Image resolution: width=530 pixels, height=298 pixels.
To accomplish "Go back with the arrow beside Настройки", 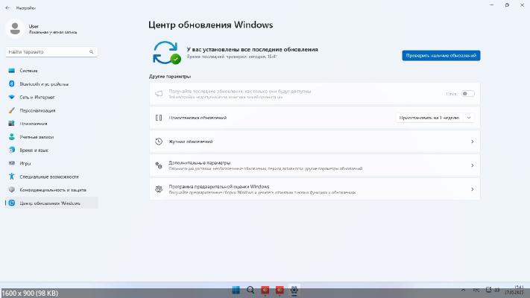I will [x=7, y=7].
